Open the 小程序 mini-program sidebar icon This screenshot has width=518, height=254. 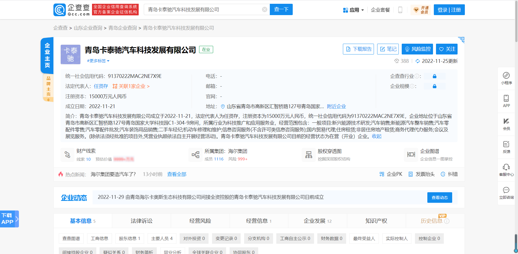[x=506, y=78]
